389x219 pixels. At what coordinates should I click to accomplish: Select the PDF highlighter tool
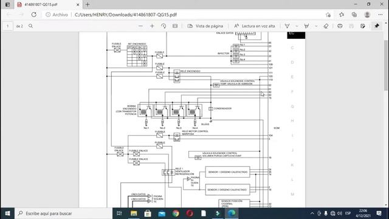click(306, 26)
